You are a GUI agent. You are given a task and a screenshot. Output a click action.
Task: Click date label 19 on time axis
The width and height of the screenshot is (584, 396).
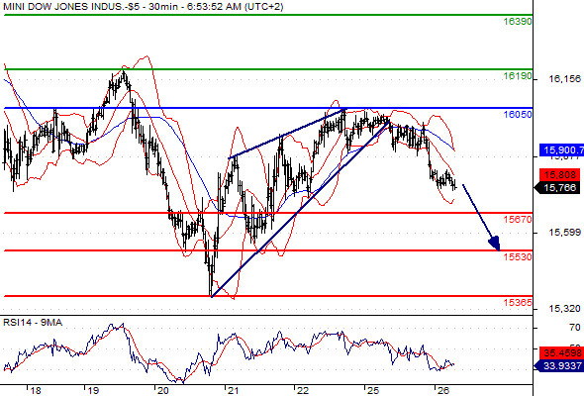coord(93,391)
